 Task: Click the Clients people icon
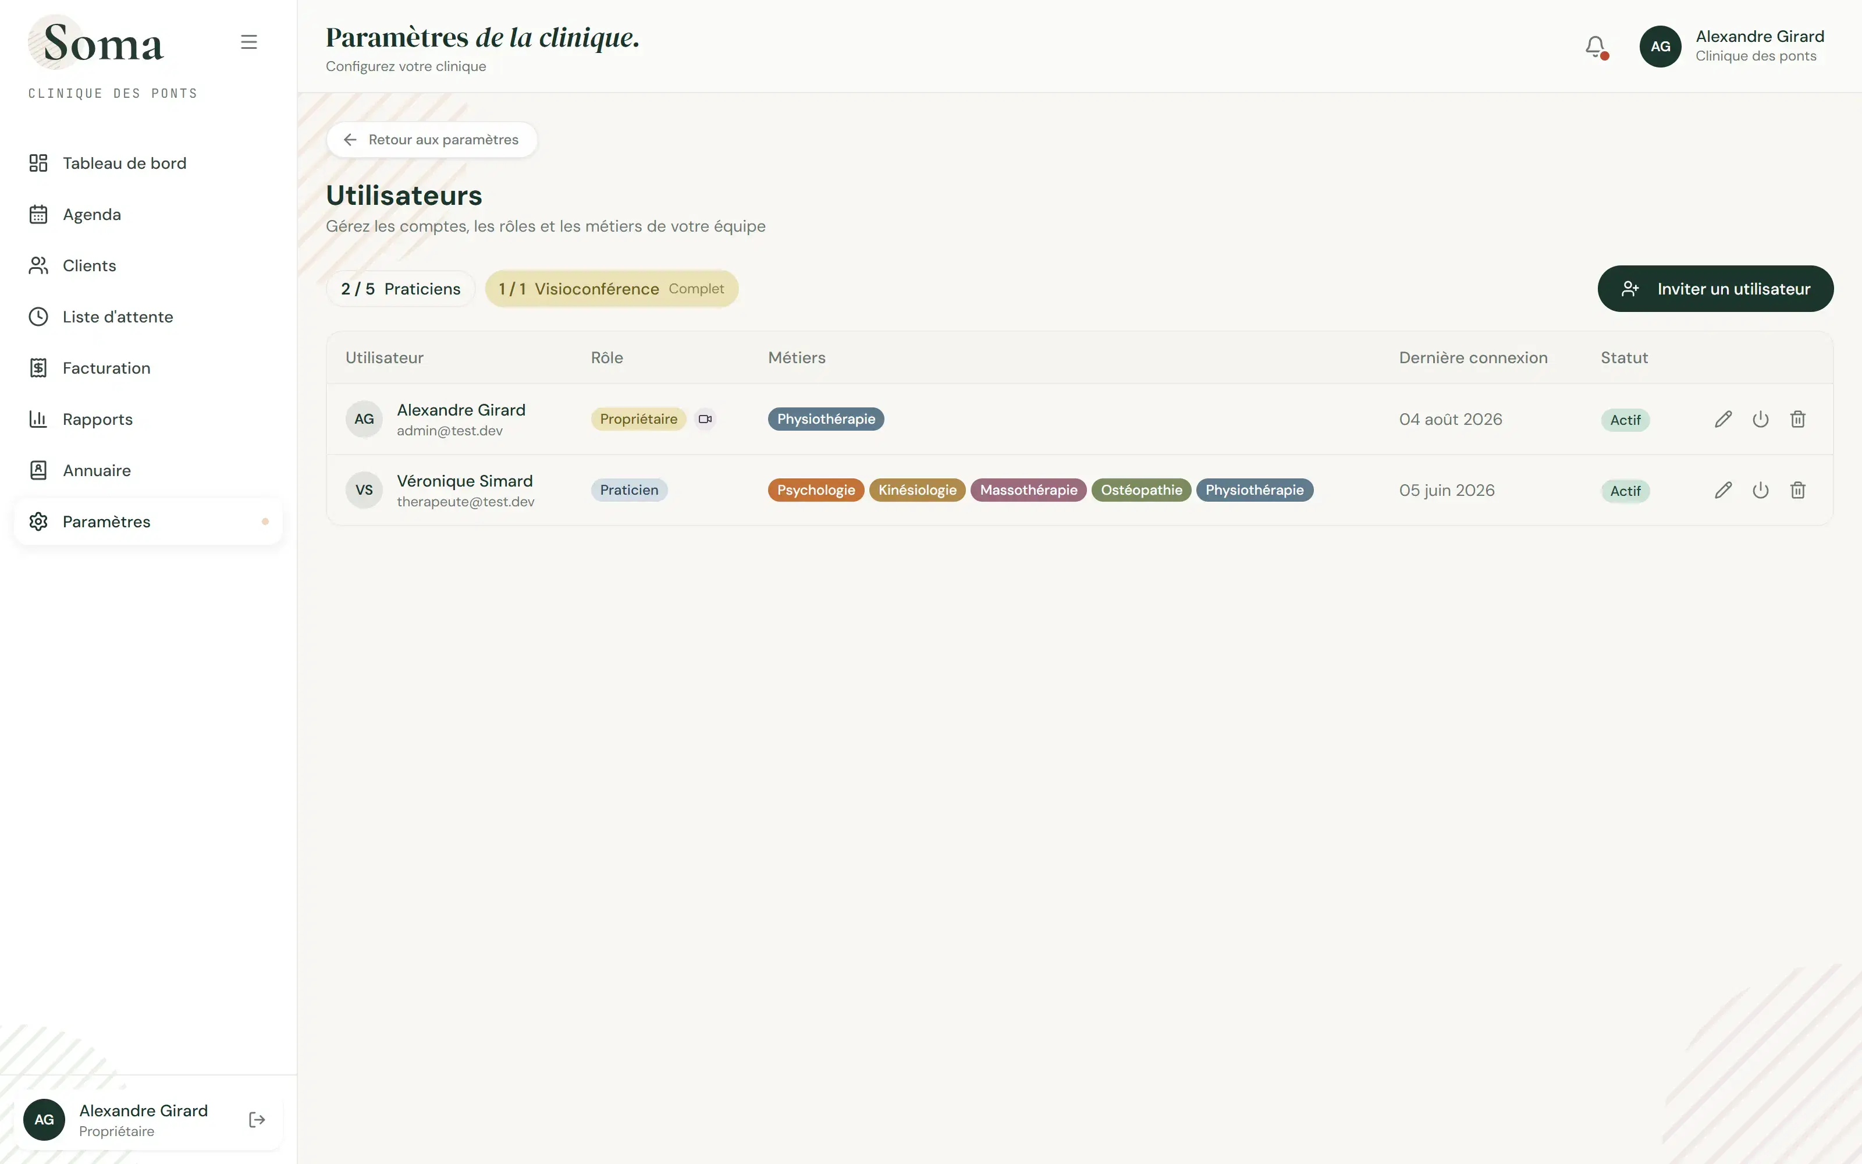pyautogui.click(x=38, y=265)
